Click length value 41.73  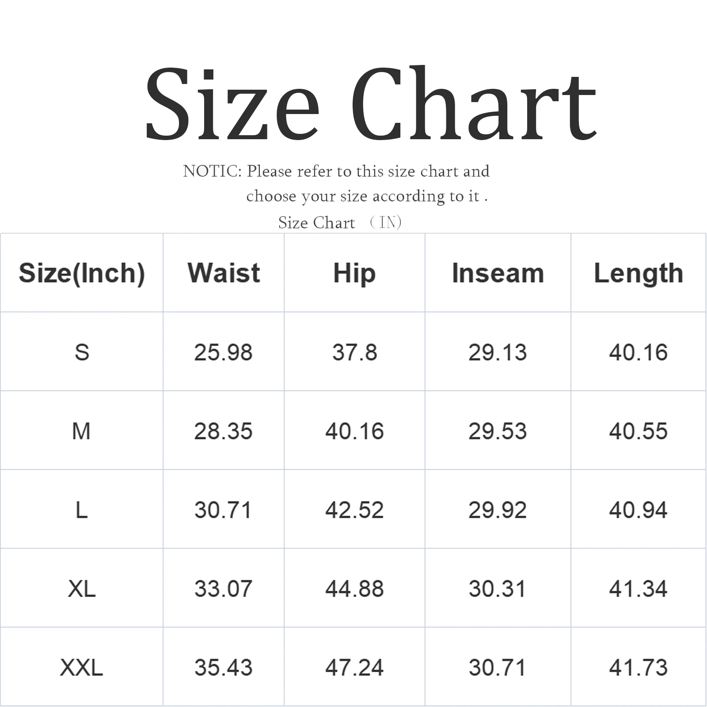click(x=638, y=667)
